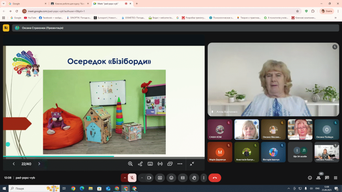This screenshot has width=342, height=192.
Task: Open the slide annotation pen tool
Action: (140, 164)
